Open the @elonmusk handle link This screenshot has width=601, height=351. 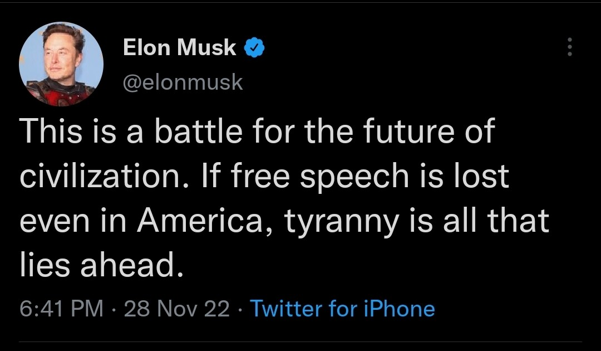(183, 82)
